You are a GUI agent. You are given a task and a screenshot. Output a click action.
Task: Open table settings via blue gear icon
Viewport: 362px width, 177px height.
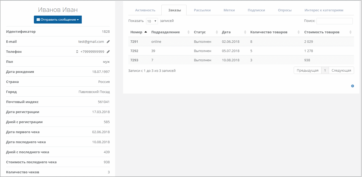[x=352, y=86]
